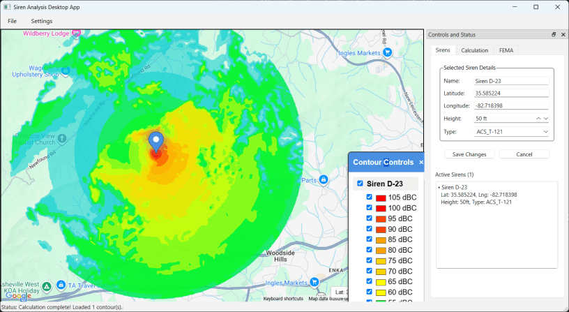Select Wagoner's Upholstery Shop map icon
The image size is (569, 312).
[x=66, y=70]
